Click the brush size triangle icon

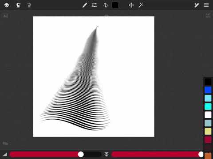(5, 154)
